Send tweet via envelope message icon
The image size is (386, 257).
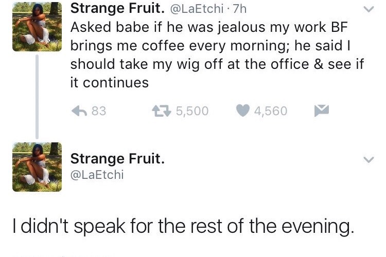point(322,111)
